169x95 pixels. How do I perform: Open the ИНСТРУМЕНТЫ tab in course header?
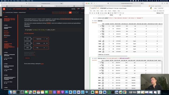point(41,9)
